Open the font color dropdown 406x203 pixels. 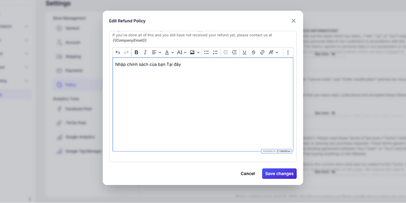[169, 52]
